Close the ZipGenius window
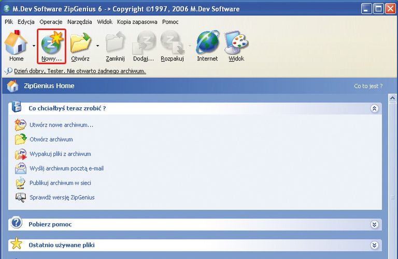The width and height of the screenshot is (398, 259). 390,9
